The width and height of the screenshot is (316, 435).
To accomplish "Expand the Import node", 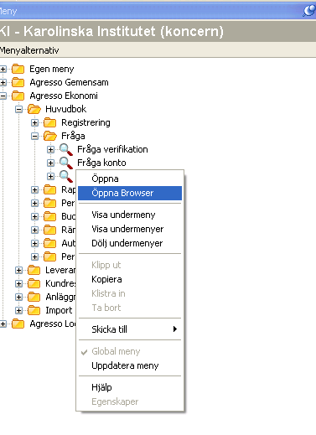I will [18, 310].
